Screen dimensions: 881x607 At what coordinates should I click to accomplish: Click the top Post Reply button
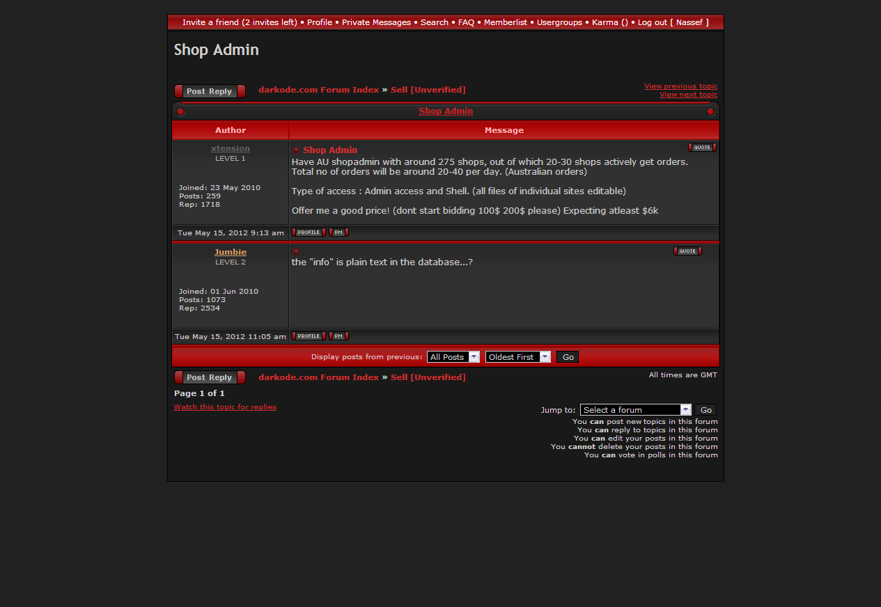point(210,91)
